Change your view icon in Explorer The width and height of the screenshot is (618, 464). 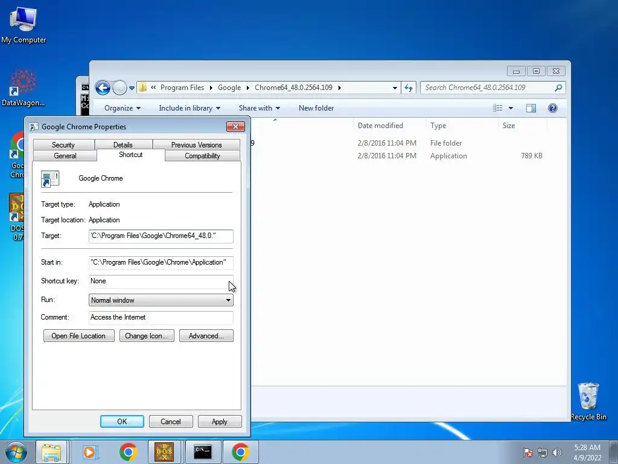click(x=498, y=108)
